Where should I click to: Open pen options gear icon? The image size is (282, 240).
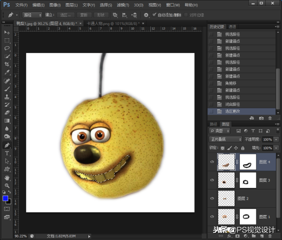(146, 15)
